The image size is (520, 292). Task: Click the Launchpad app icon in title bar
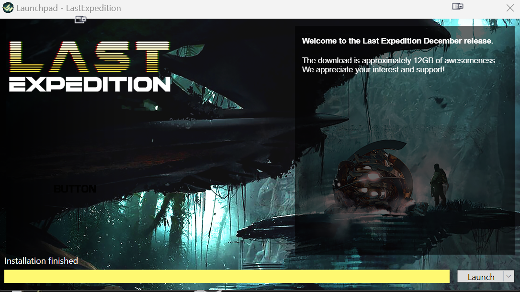(8, 8)
